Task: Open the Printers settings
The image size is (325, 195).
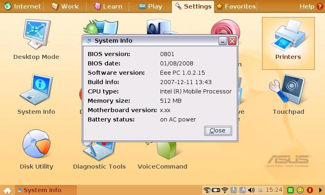Action: click(288, 43)
